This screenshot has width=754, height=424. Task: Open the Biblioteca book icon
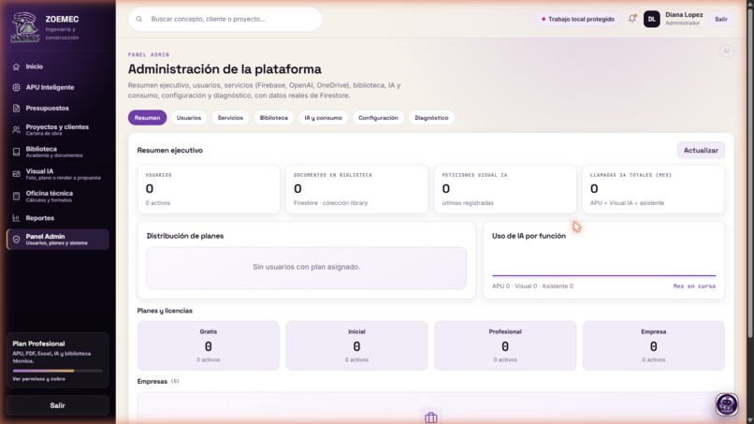click(x=16, y=152)
